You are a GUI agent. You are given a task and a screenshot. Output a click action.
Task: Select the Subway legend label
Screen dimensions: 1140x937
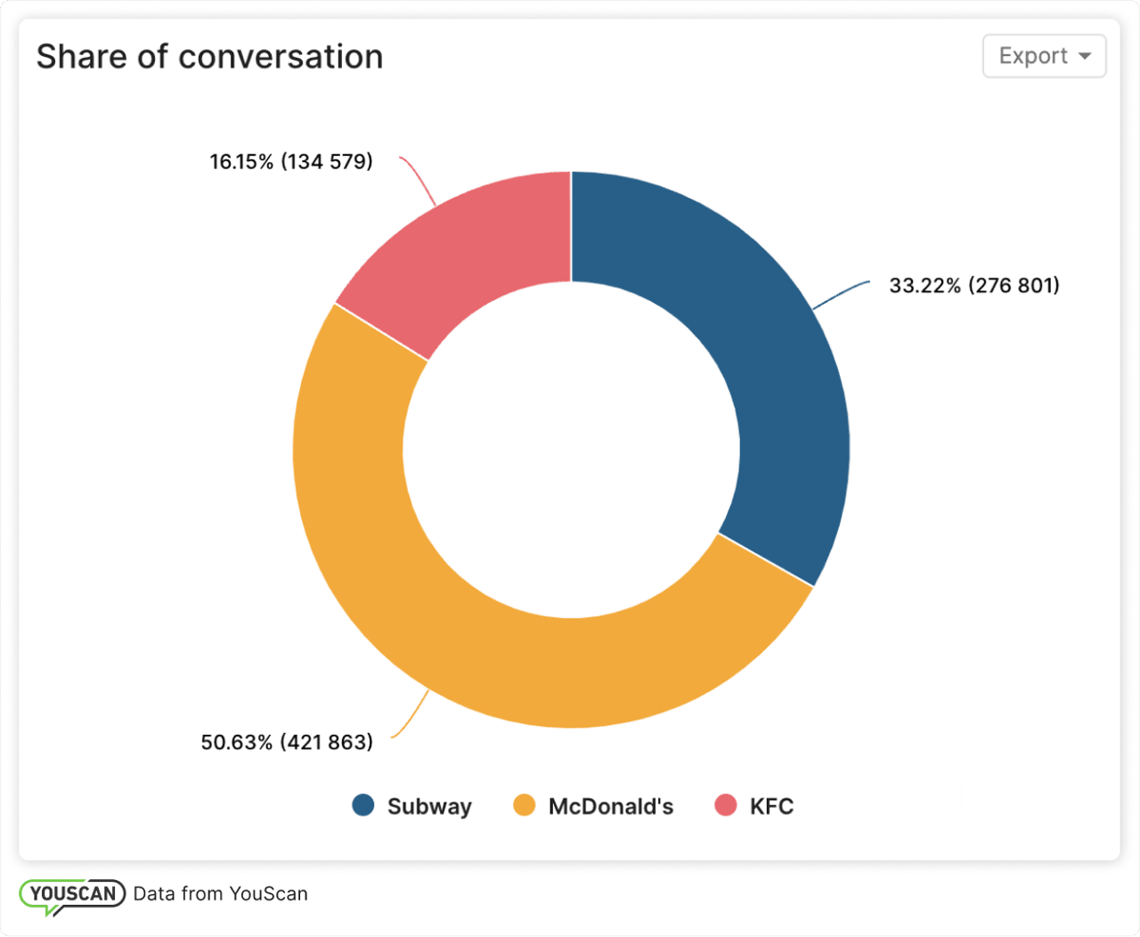pyautogui.click(x=429, y=806)
